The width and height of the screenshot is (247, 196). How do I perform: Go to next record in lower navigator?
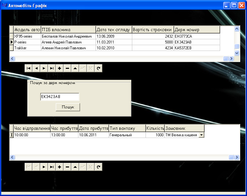coord(44,167)
